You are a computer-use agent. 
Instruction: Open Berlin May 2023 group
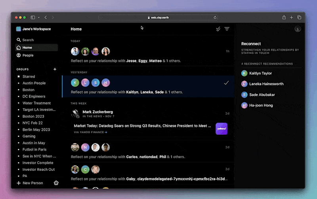click(36, 130)
